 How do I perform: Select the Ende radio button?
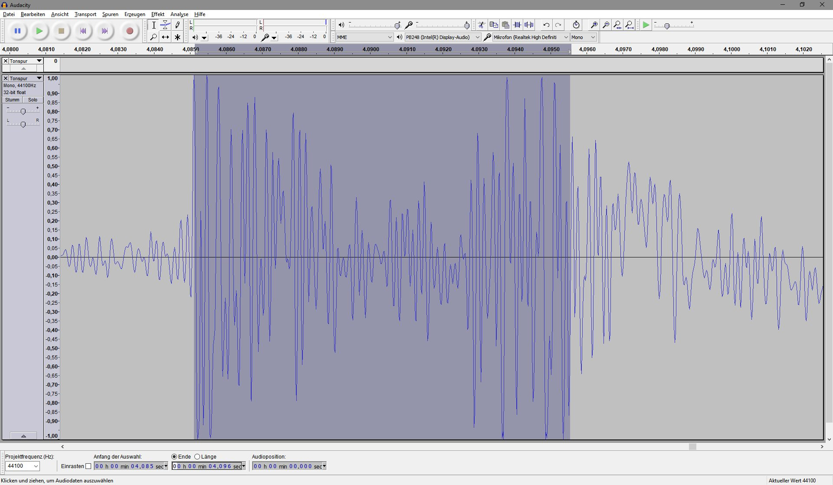pos(174,456)
